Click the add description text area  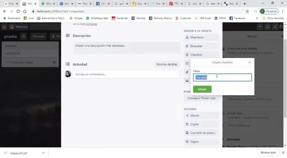[126, 47]
